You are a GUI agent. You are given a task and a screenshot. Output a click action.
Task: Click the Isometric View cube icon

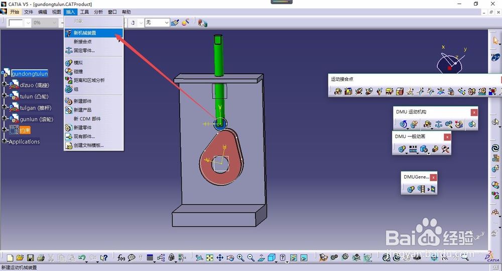coord(272,257)
